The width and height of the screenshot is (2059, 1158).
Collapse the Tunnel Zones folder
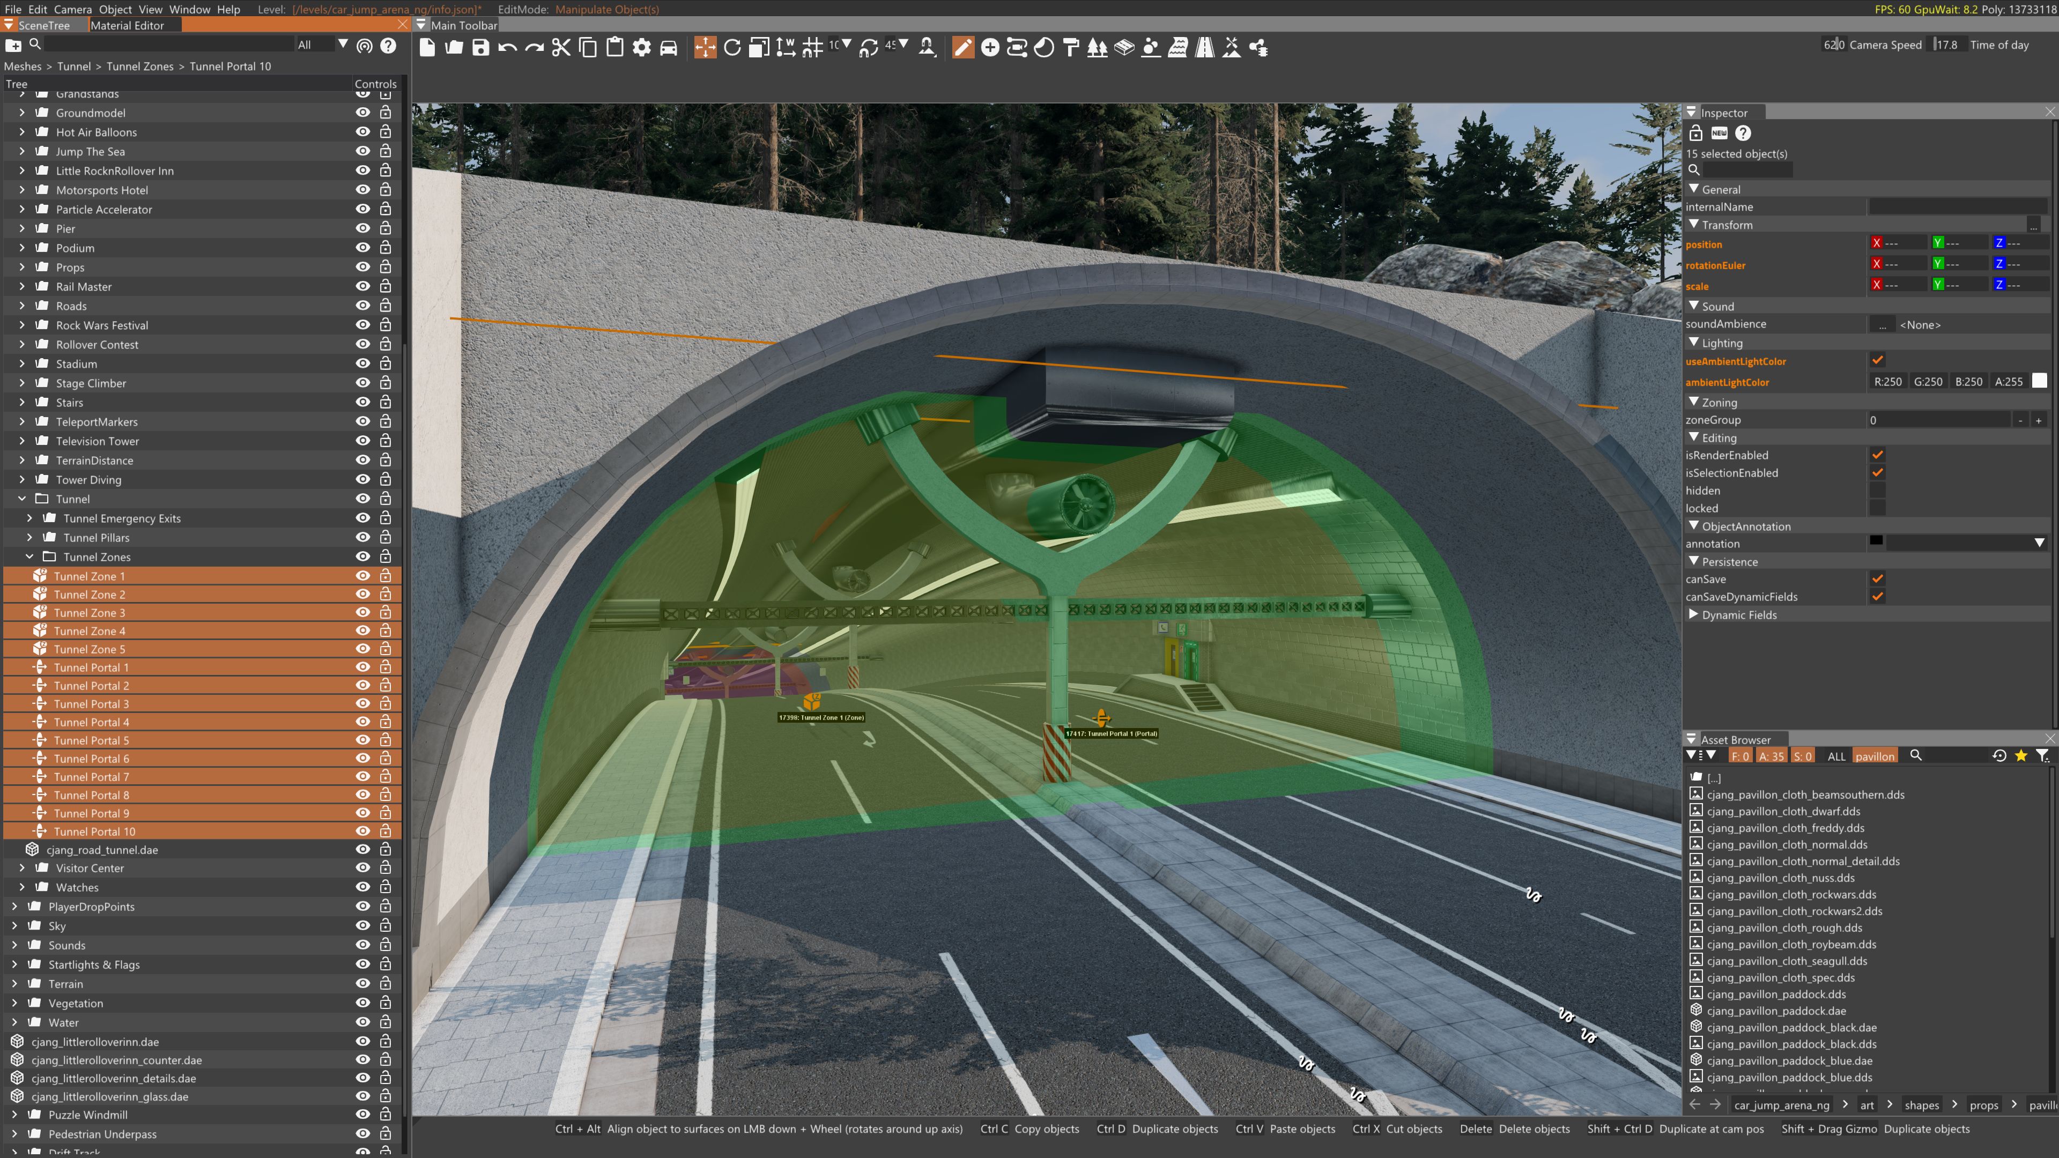coord(29,556)
